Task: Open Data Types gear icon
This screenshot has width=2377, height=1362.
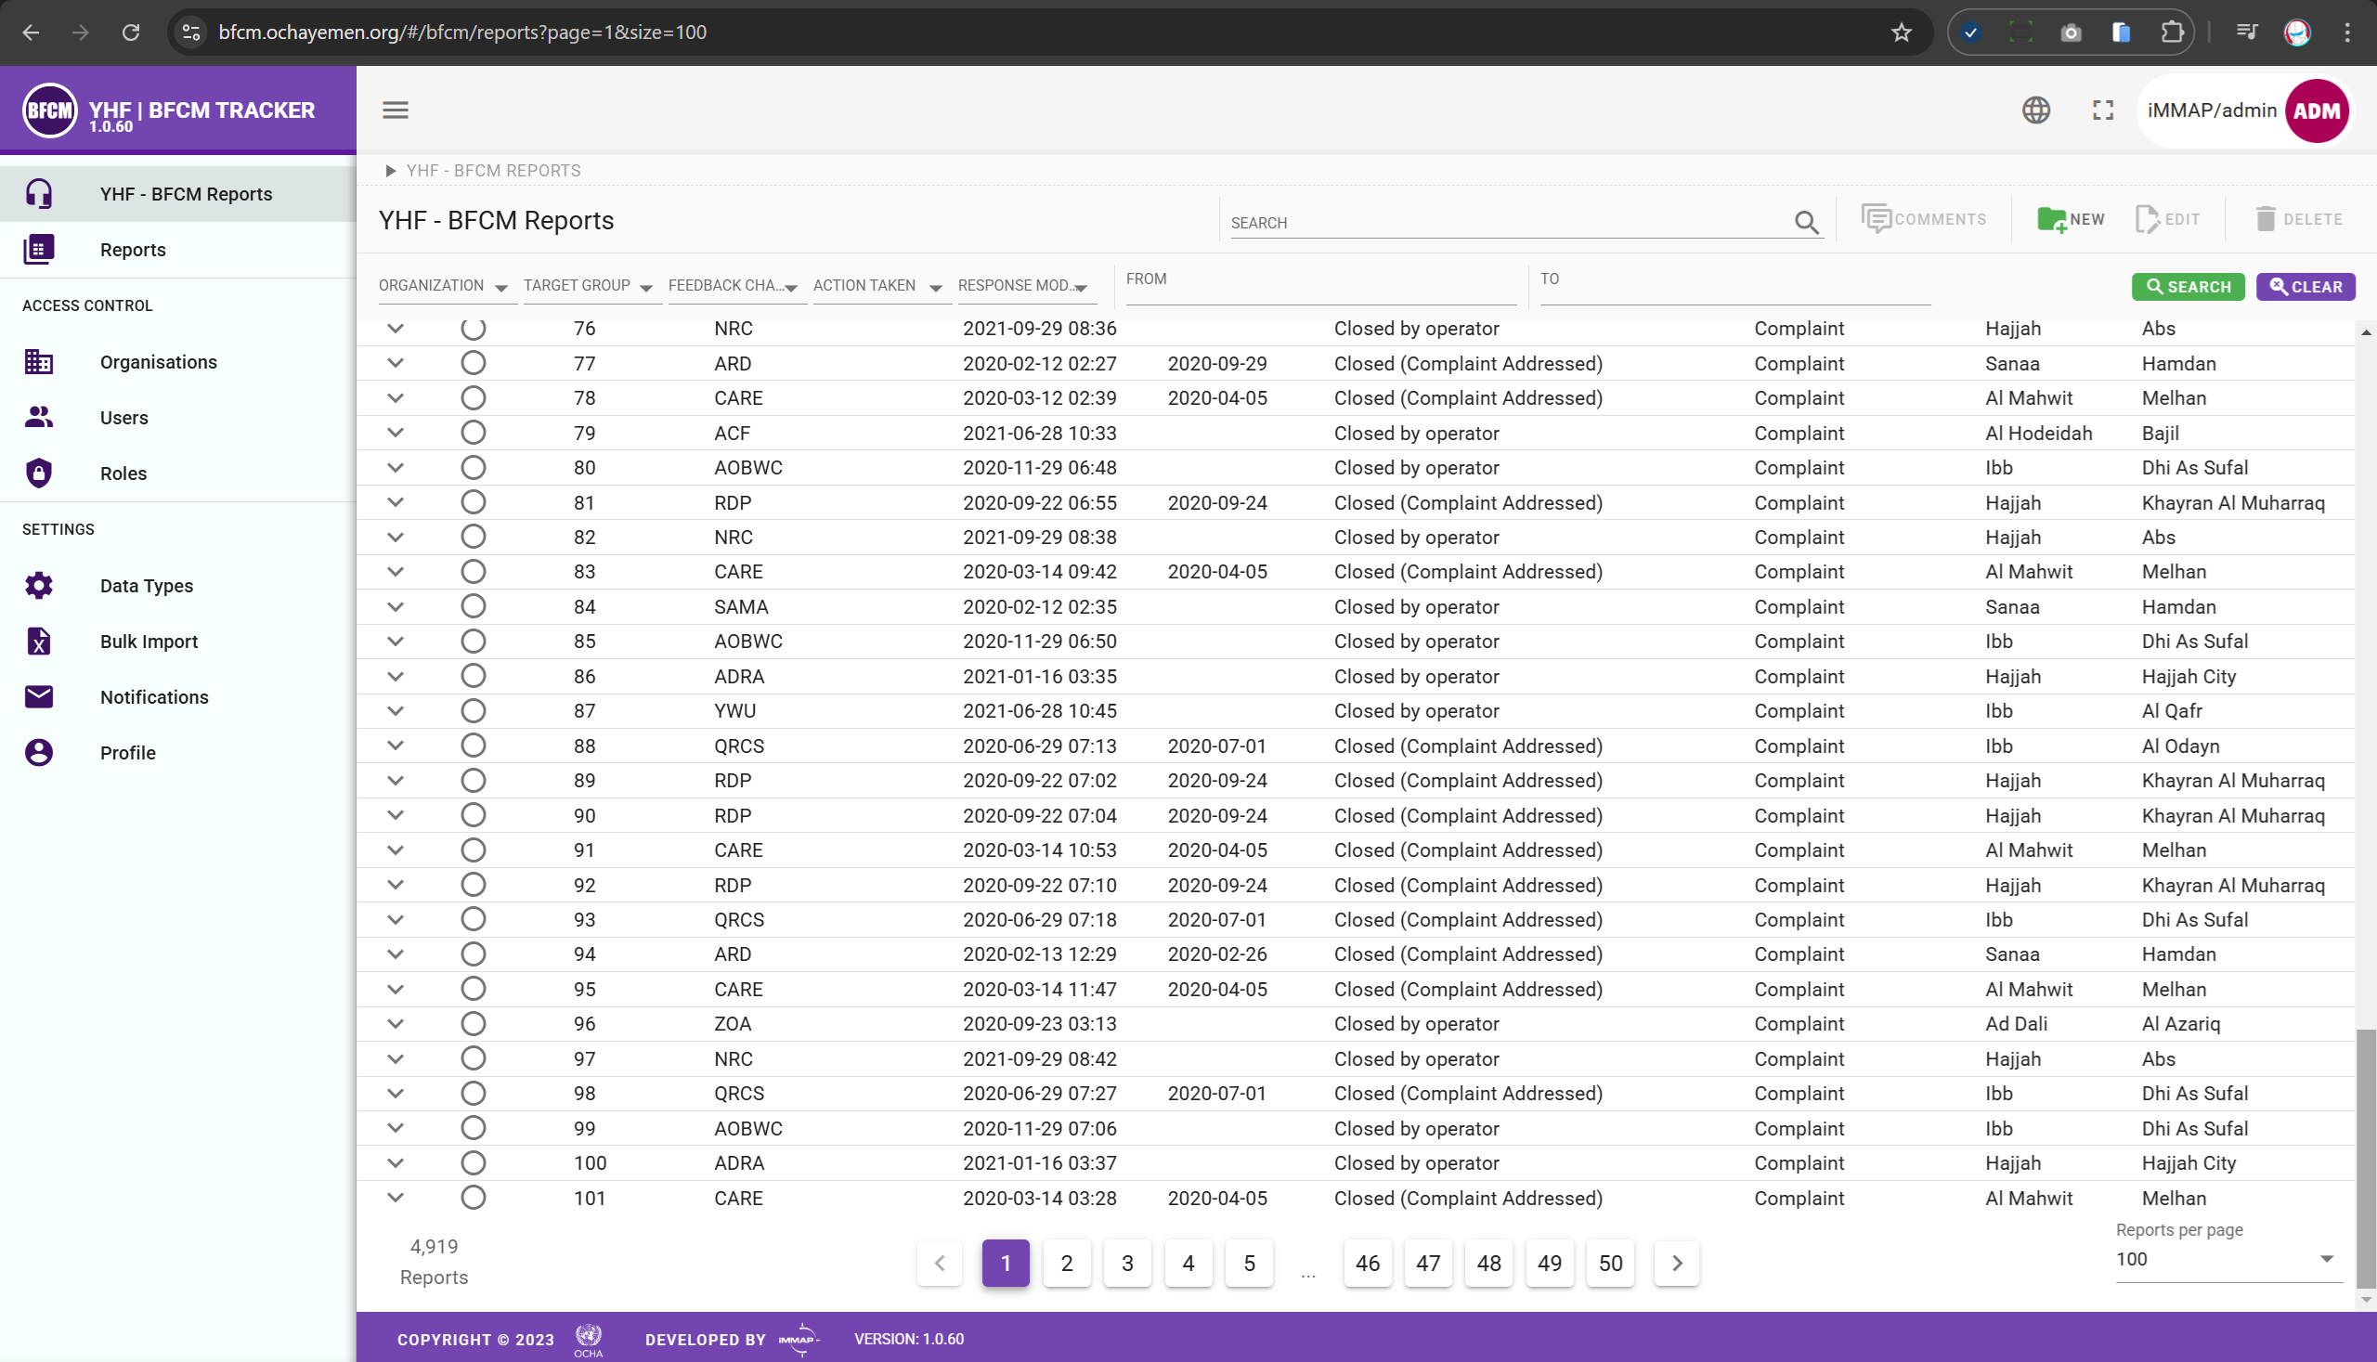Action: (39, 586)
